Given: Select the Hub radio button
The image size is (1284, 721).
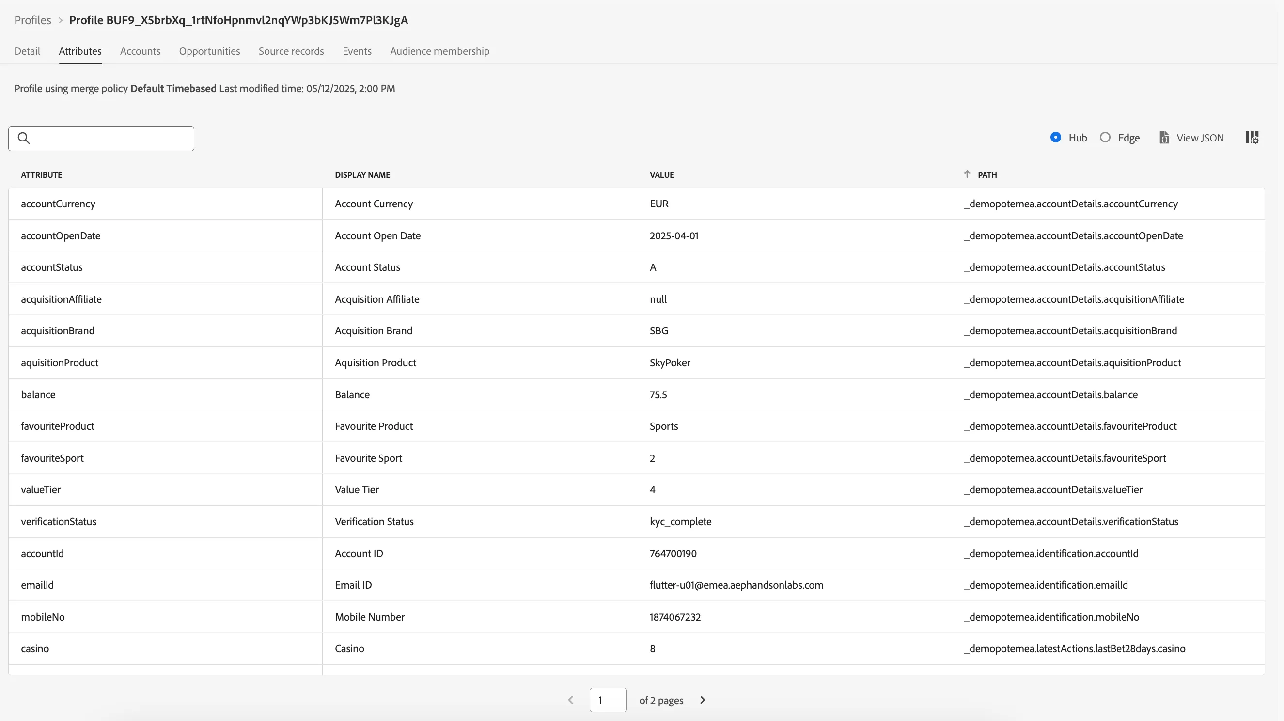Looking at the screenshot, I should pos(1055,137).
